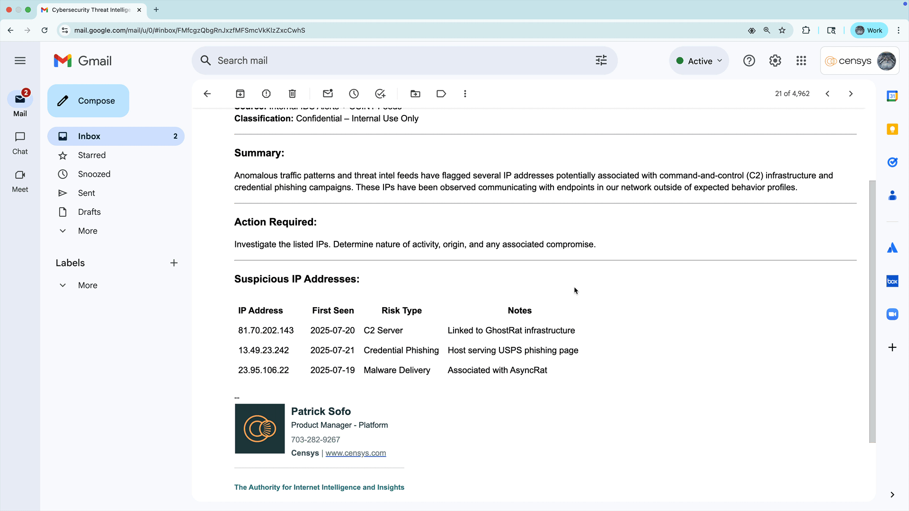Viewport: 909px width, 511px height.
Task: Open the Starred folder
Action: click(92, 155)
